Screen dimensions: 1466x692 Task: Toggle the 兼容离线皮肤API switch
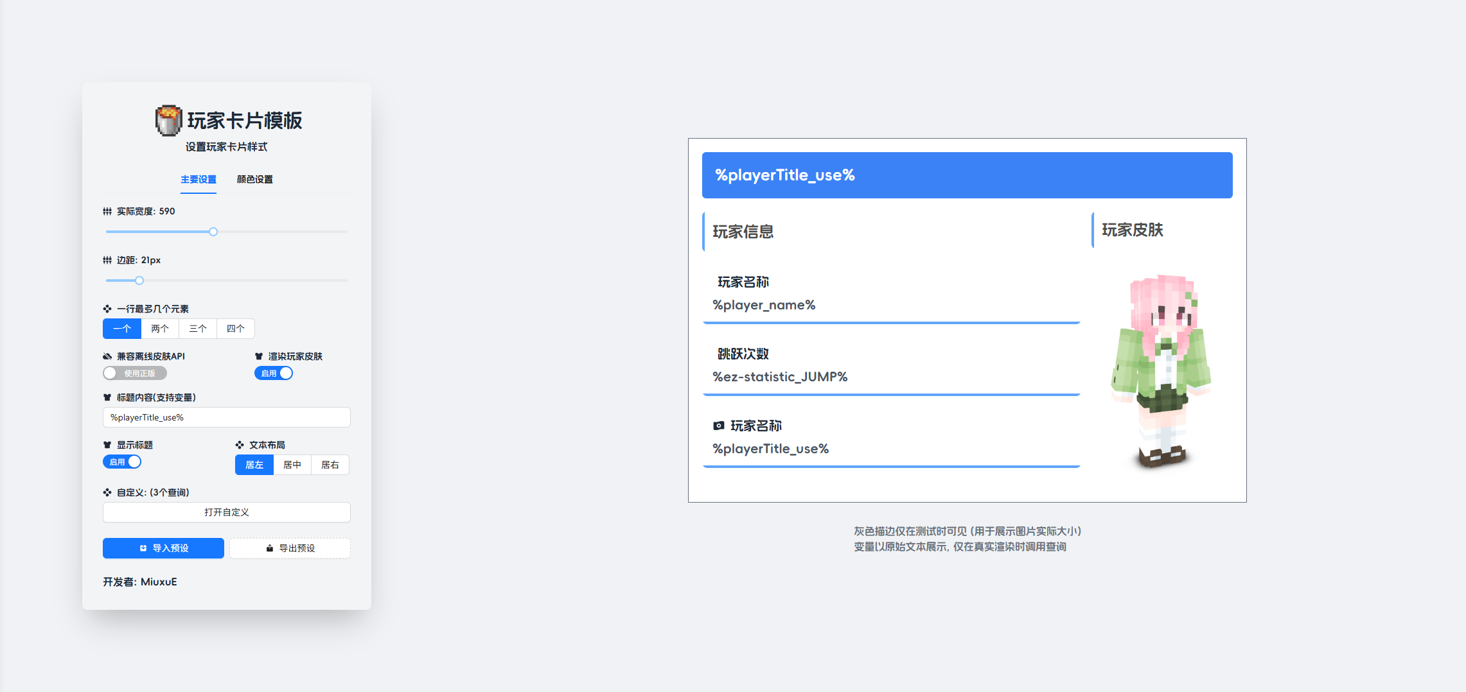[135, 373]
